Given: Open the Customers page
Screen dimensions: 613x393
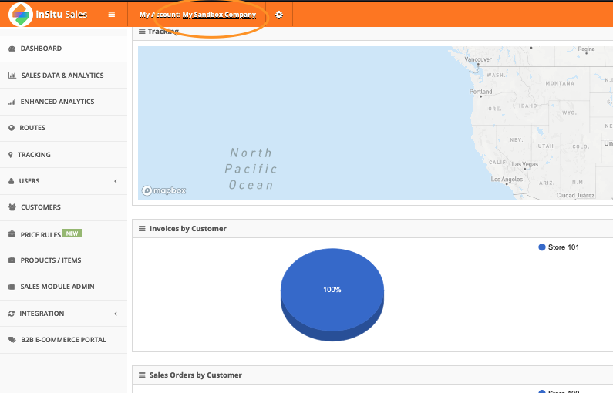Looking at the screenshot, I should point(40,207).
